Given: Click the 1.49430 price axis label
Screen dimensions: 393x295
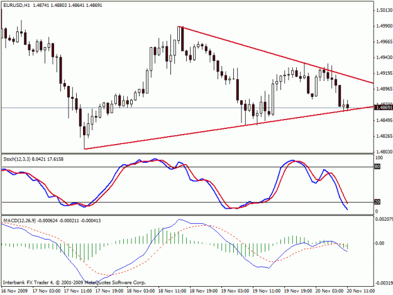Looking at the screenshot, I should tap(384, 58).
